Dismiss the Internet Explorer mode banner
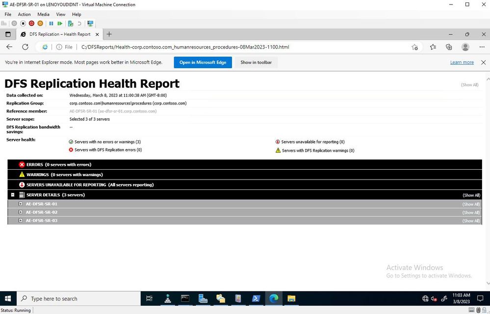Image resolution: width=490 pixels, height=314 pixels. pos(483,62)
